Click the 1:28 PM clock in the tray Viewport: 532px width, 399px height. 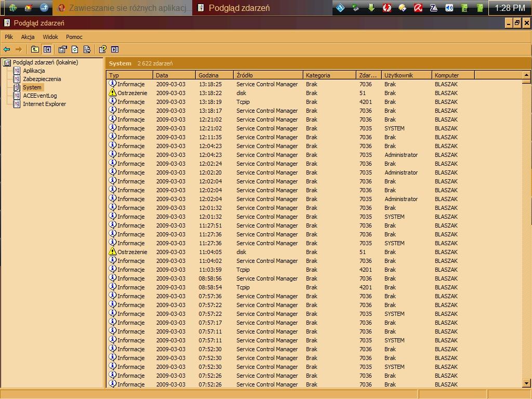point(510,8)
